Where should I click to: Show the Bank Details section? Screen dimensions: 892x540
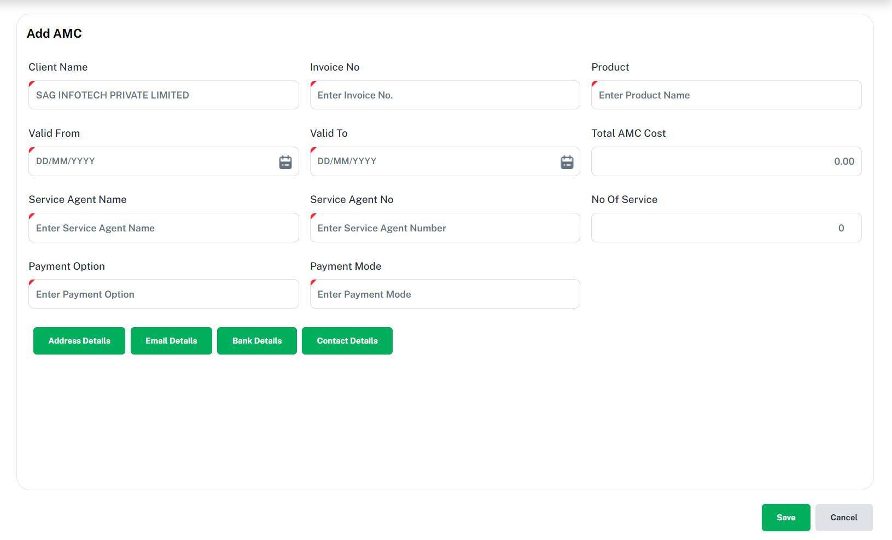click(x=257, y=341)
